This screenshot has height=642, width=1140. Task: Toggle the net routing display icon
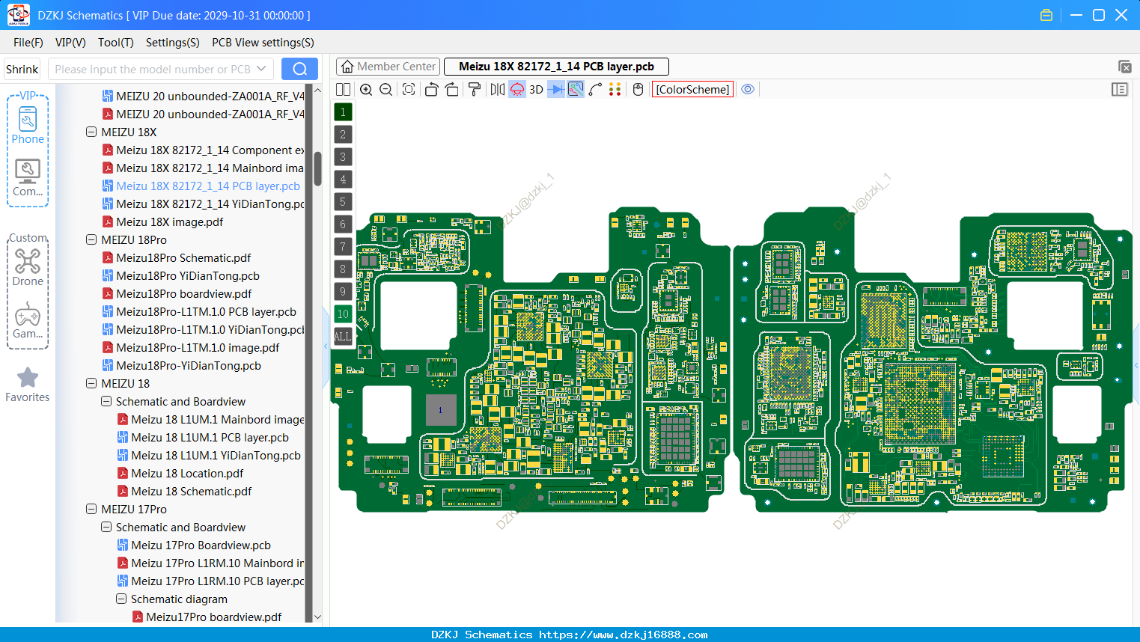coord(576,90)
